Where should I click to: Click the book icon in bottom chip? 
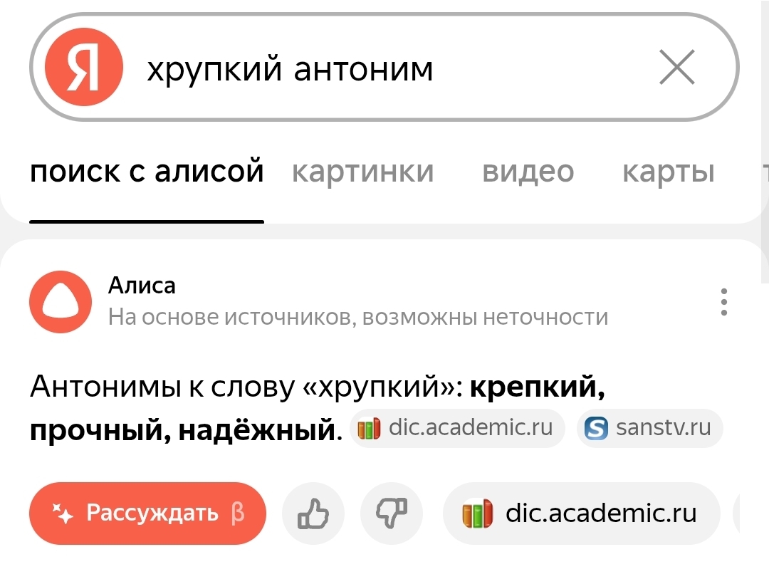pyautogui.click(x=477, y=514)
